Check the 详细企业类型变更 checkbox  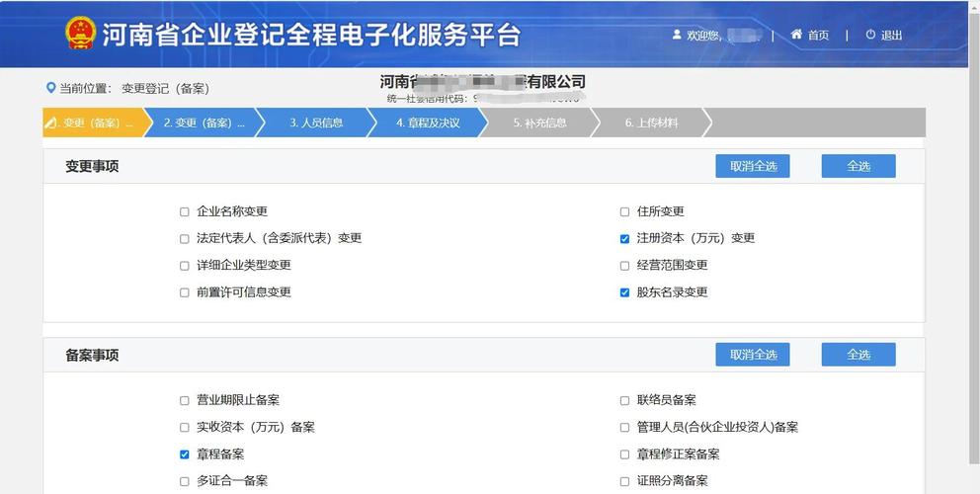point(185,266)
